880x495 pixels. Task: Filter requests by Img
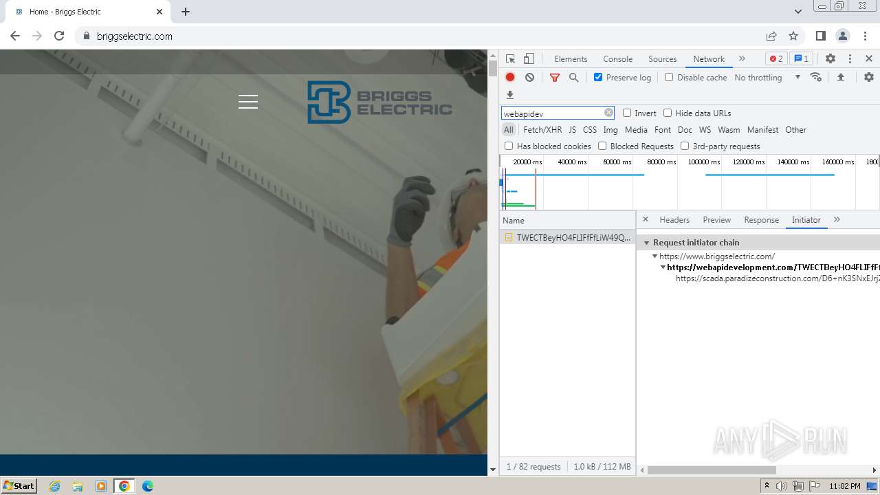610,129
